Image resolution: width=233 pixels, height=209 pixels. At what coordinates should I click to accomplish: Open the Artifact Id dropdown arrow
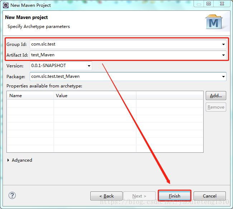pos(223,55)
